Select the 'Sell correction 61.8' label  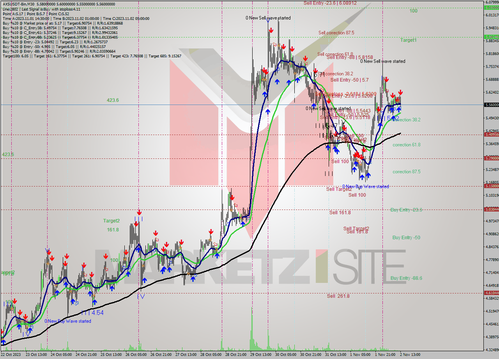point(335,54)
